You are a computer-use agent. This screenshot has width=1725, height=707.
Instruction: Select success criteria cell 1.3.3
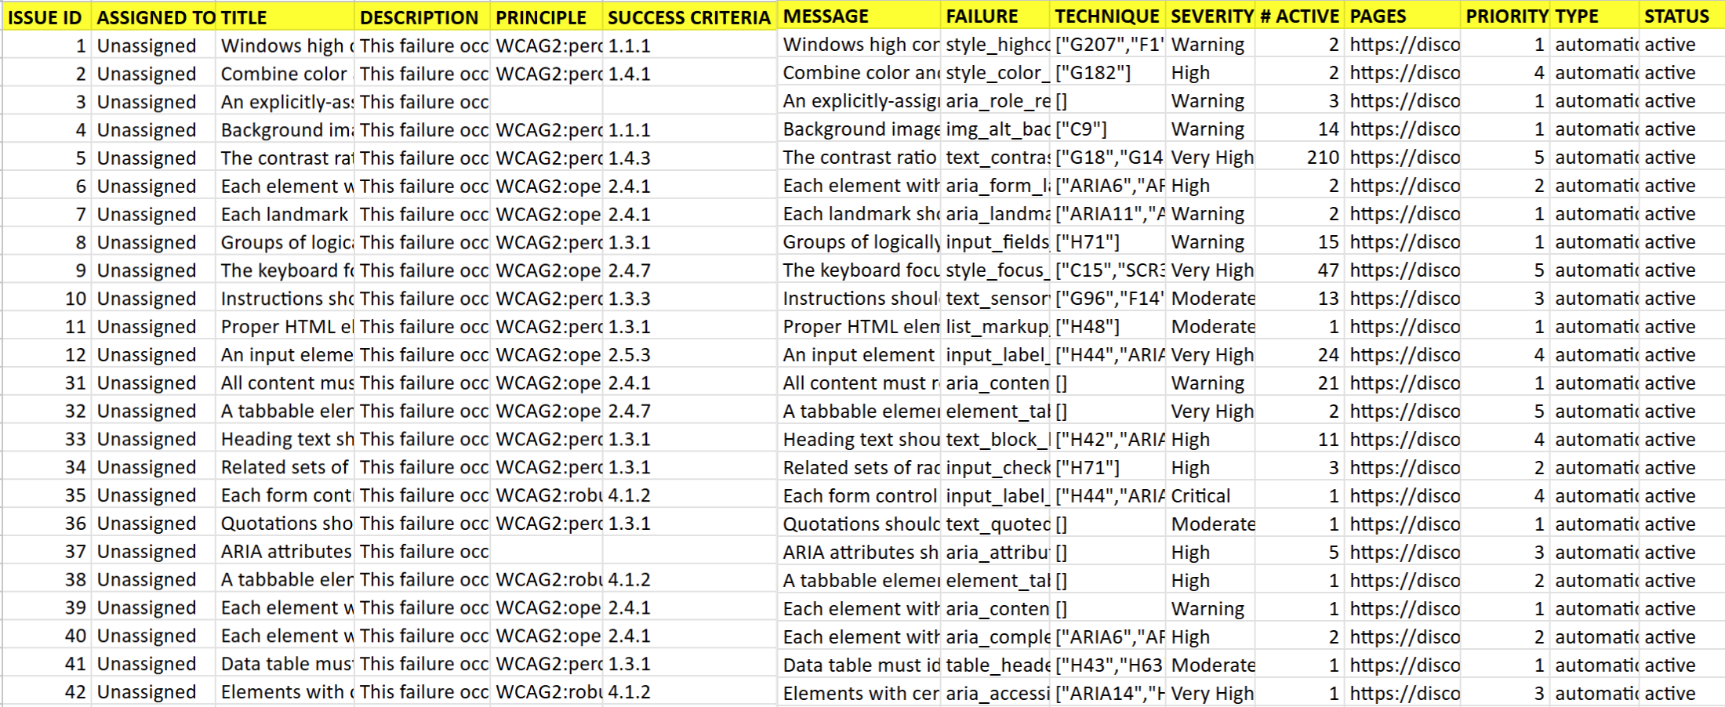690,299
